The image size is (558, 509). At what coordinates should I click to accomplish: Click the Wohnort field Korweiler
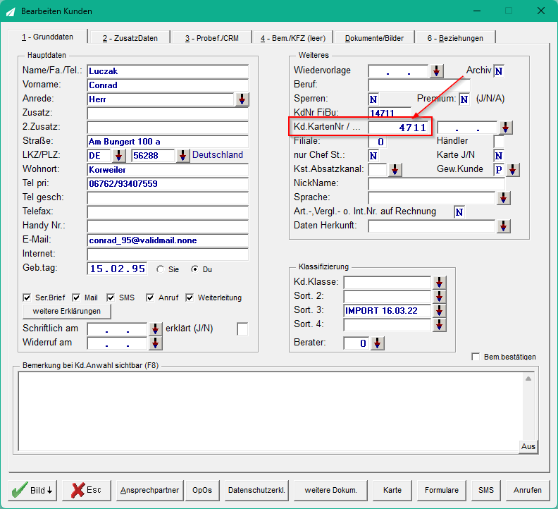tap(168, 170)
